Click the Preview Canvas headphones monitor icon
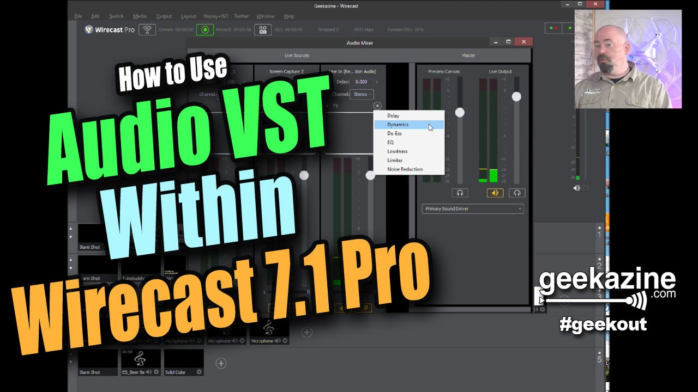This screenshot has height=392, width=698. click(x=460, y=193)
